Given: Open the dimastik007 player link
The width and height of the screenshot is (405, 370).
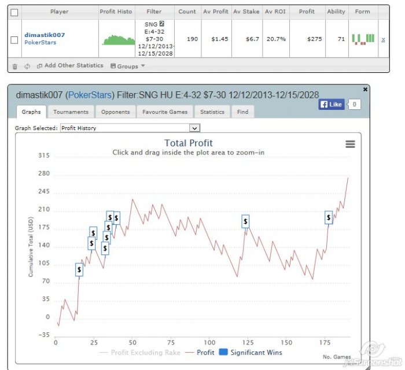Looking at the screenshot, I should [x=45, y=35].
